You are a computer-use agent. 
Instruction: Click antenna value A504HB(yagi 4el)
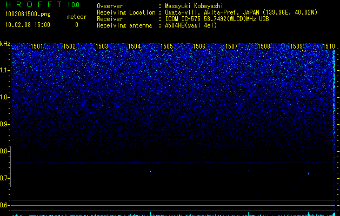(x=191, y=25)
